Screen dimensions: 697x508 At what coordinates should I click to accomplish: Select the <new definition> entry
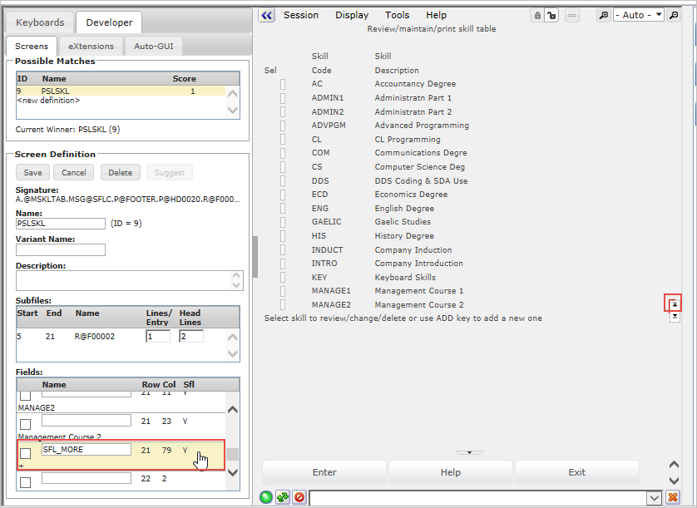pos(48,101)
